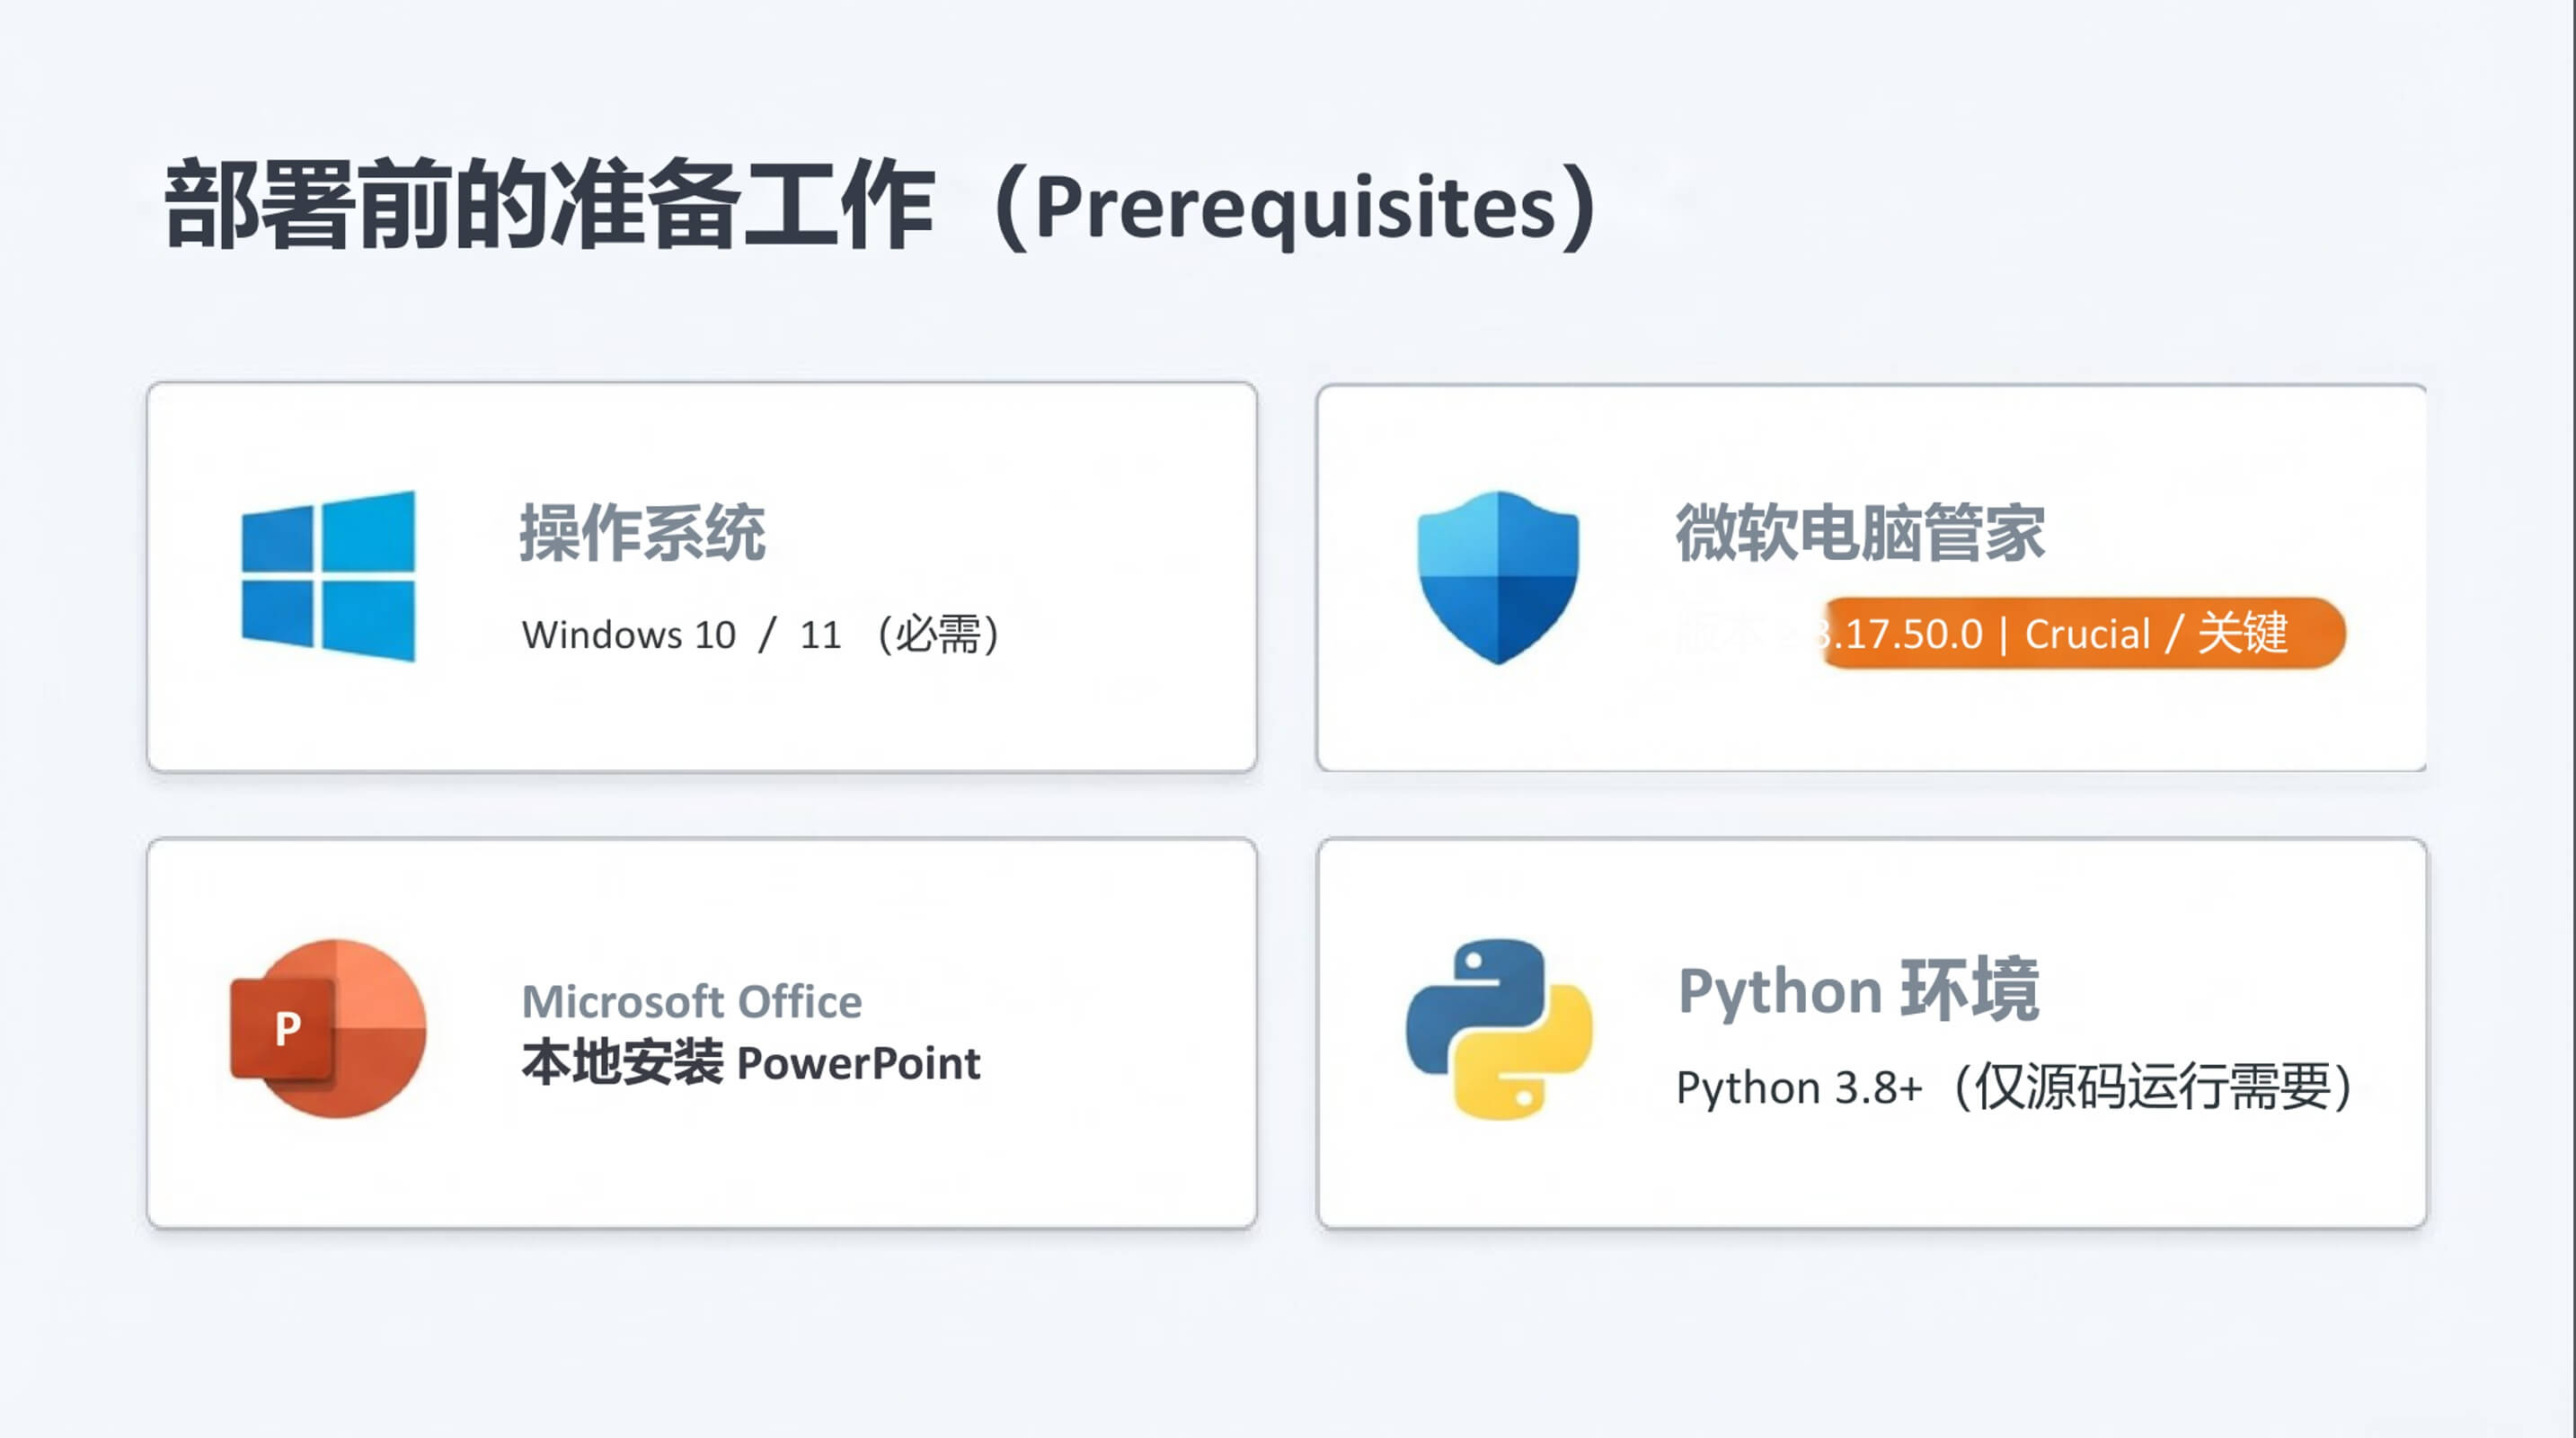Click the PowerPoint app icon

coord(329,1028)
